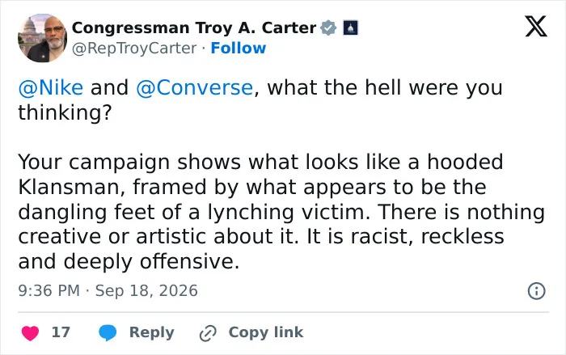This screenshot has width=566, height=355.
Task: Click the tweet paragraph starting "Your campaign shows"
Action: click(x=281, y=212)
